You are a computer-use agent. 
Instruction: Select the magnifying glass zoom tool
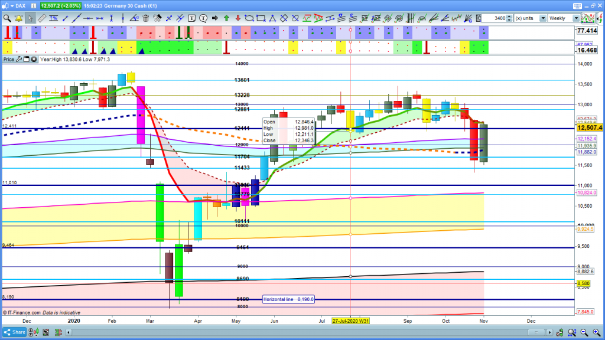point(6,18)
